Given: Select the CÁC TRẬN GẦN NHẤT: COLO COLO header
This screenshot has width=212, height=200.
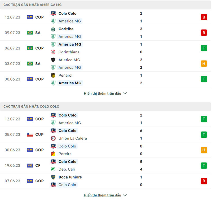Looking at the screenshot, I should click(31, 106).
